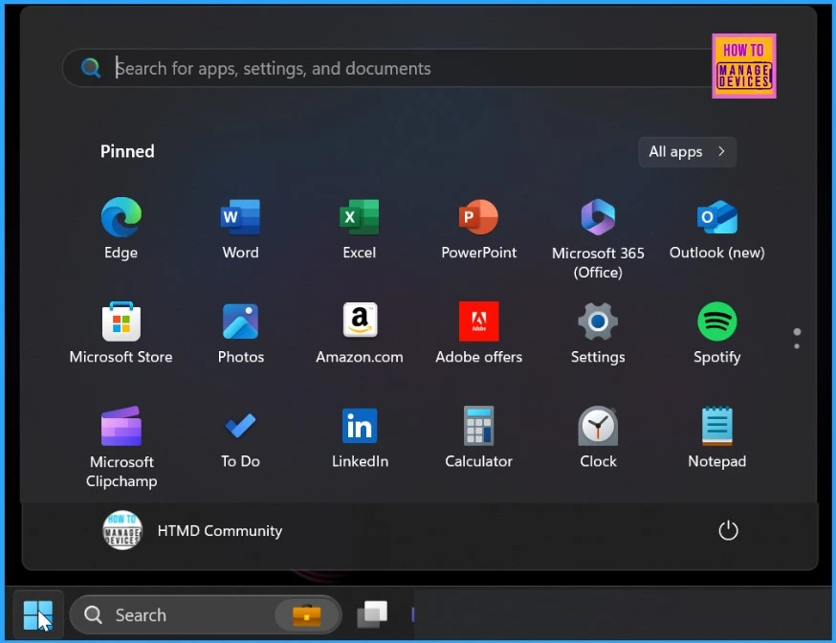Open Microsoft 365 (Office) app

tap(598, 238)
